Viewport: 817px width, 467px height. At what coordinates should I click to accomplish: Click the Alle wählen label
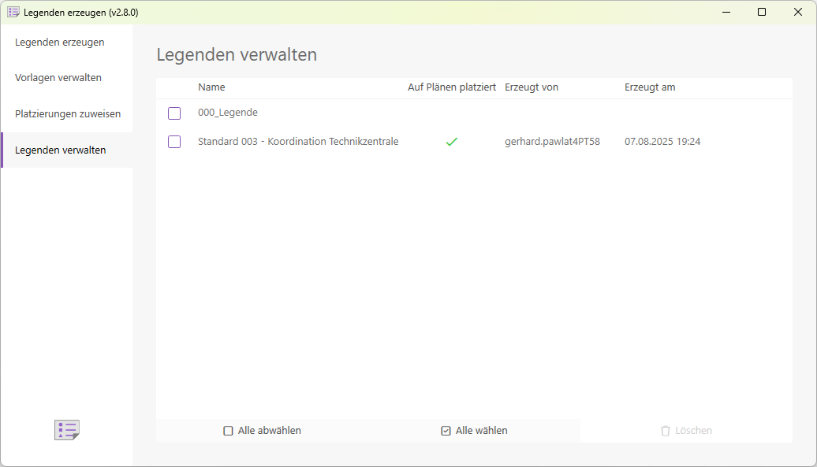pos(480,430)
